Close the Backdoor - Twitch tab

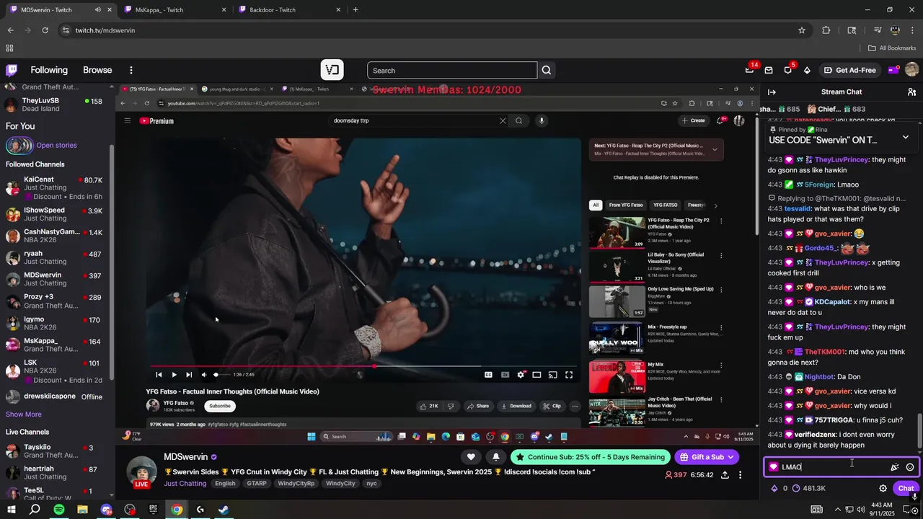pos(339,10)
